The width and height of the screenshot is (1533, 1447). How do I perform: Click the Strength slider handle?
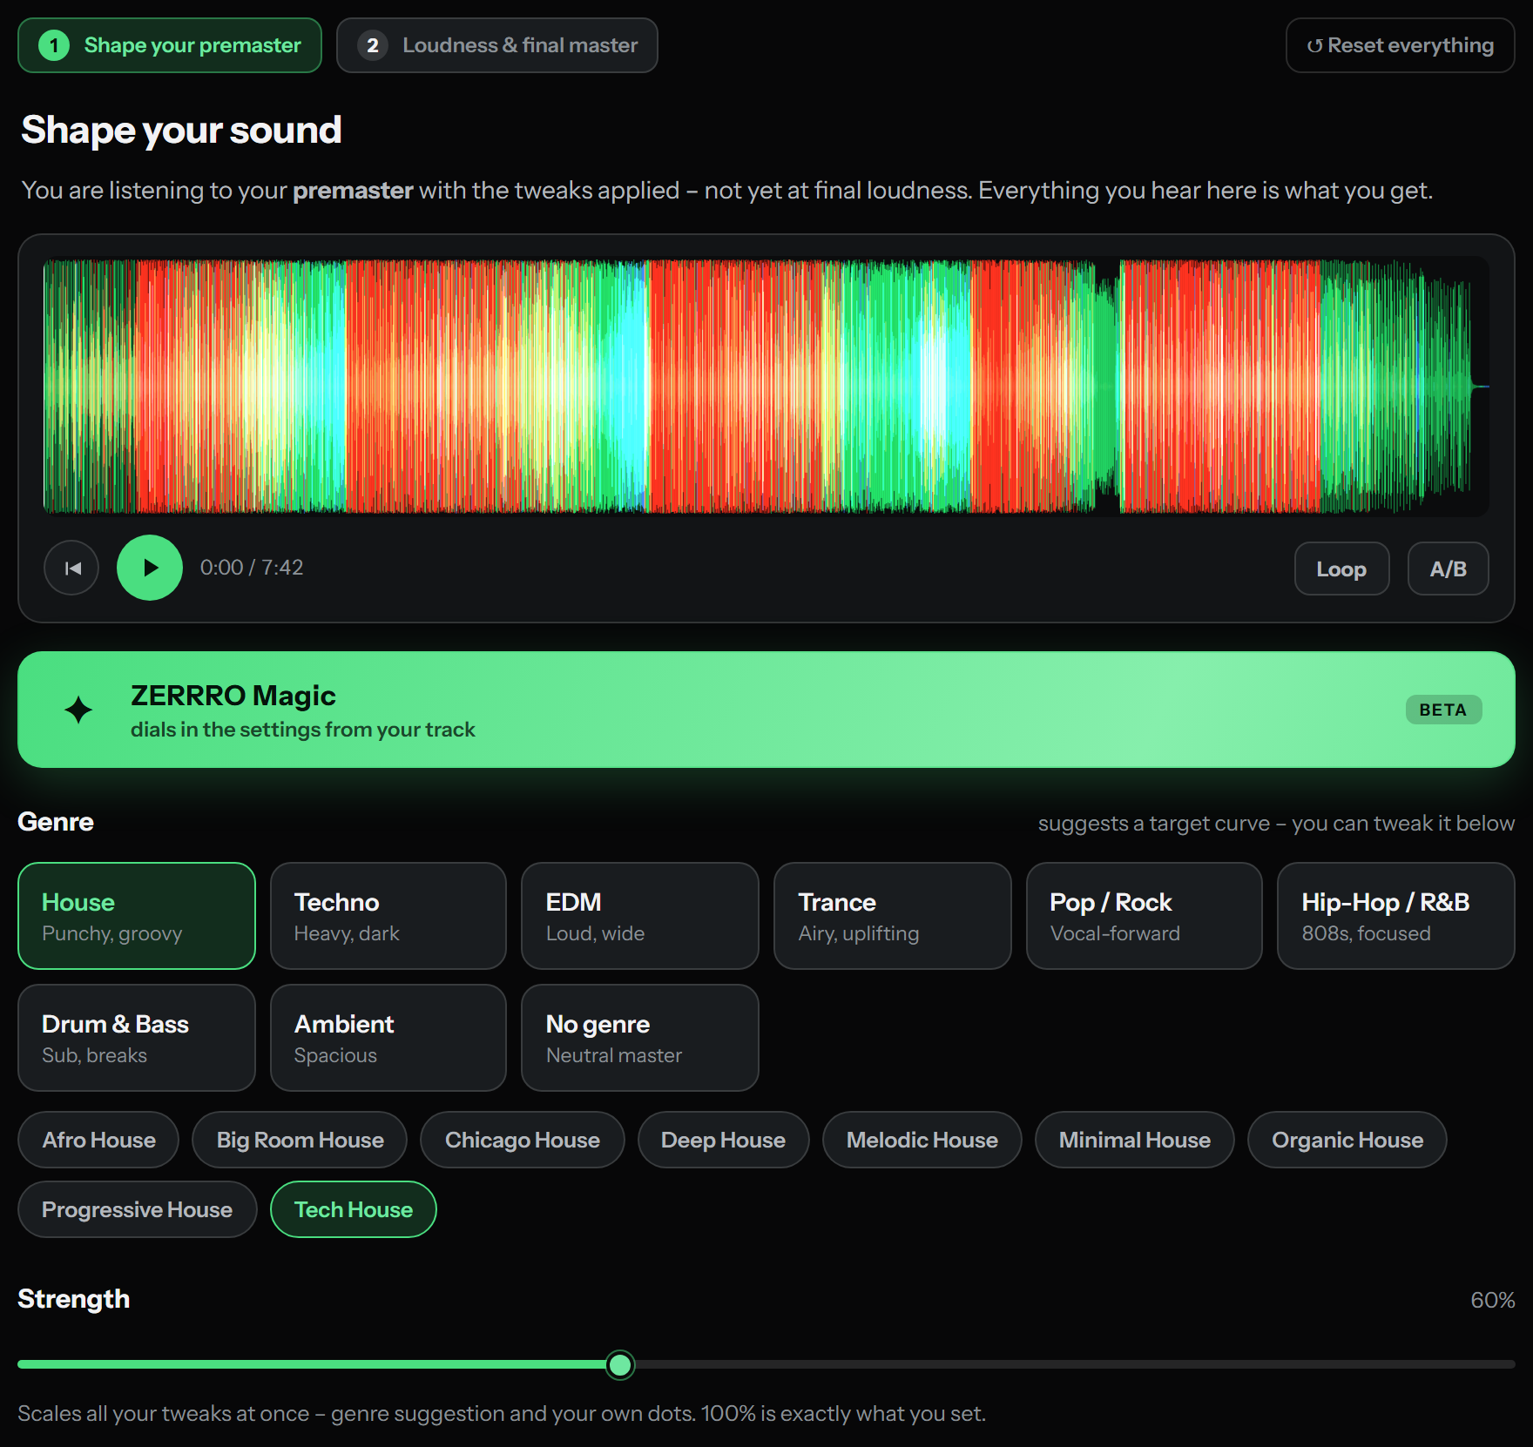(620, 1364)
